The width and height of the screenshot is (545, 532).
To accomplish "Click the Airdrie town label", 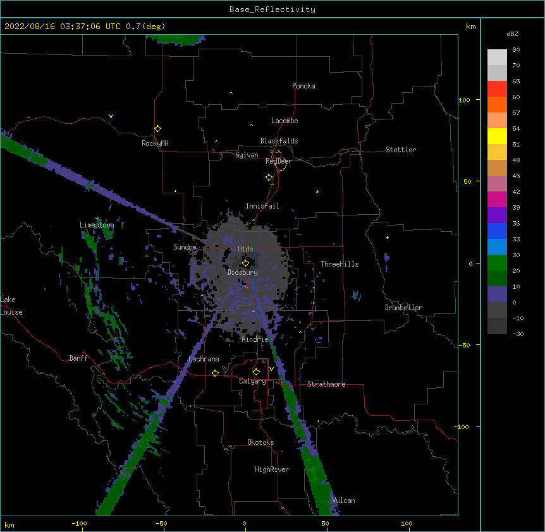I will pos(255,339).
